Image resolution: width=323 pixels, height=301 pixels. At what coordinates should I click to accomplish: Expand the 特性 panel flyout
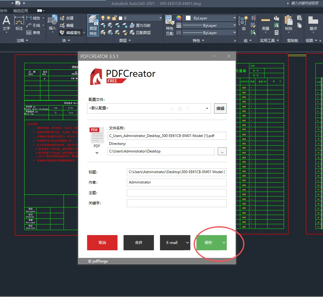click(198, 41)
